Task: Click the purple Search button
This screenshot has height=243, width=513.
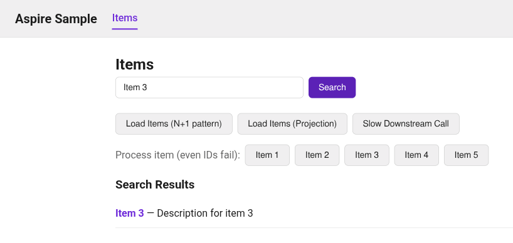Action: [x=332, y=87]
